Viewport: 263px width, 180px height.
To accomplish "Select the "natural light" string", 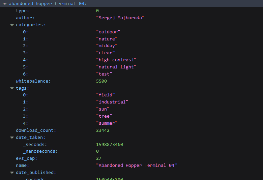I will [x=116, y=67].
